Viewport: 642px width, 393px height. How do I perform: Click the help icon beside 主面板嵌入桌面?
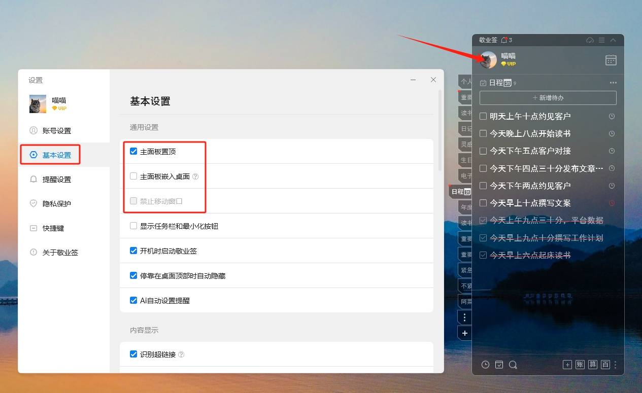[x=195, y=176]
